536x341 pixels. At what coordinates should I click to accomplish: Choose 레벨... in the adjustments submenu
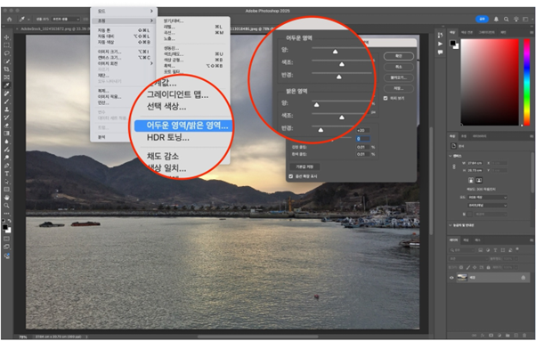point(193,27)
